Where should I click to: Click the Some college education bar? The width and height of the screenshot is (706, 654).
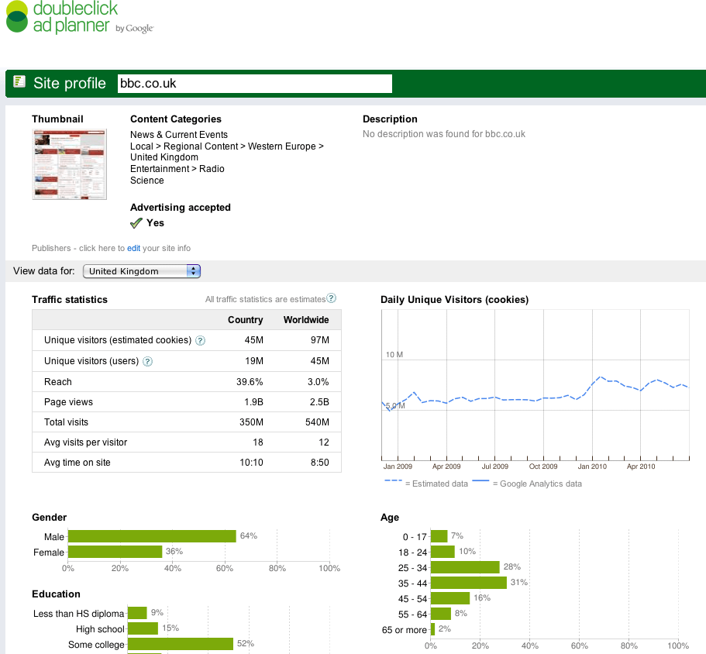coord(181,644)
